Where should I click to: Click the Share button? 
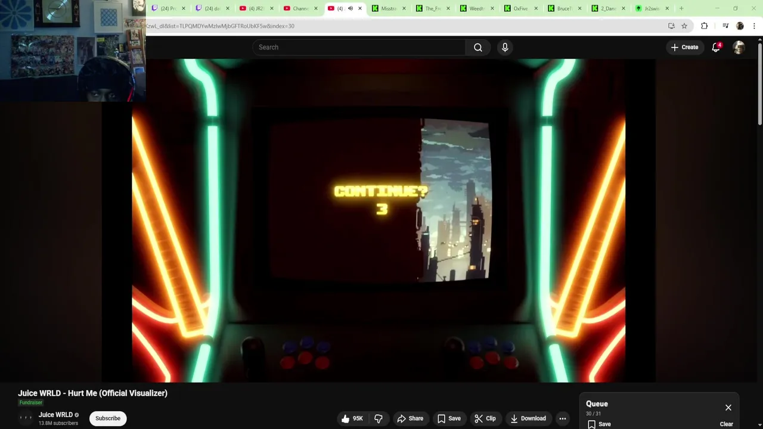point(410,418)
